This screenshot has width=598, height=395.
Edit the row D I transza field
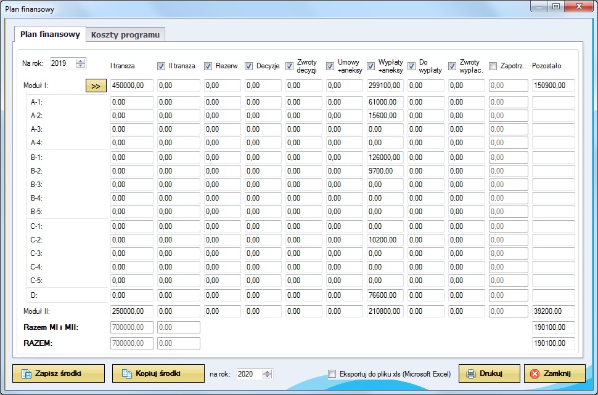[131, 295]
